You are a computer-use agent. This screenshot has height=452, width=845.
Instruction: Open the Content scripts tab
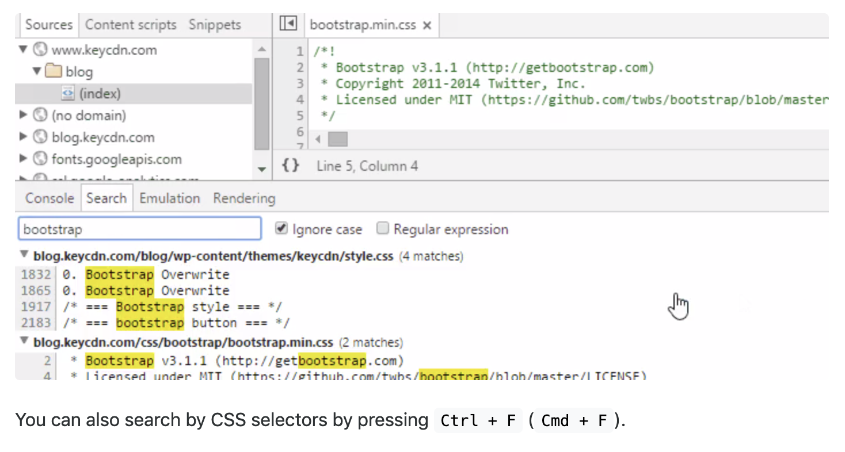(x=131, y=25)
